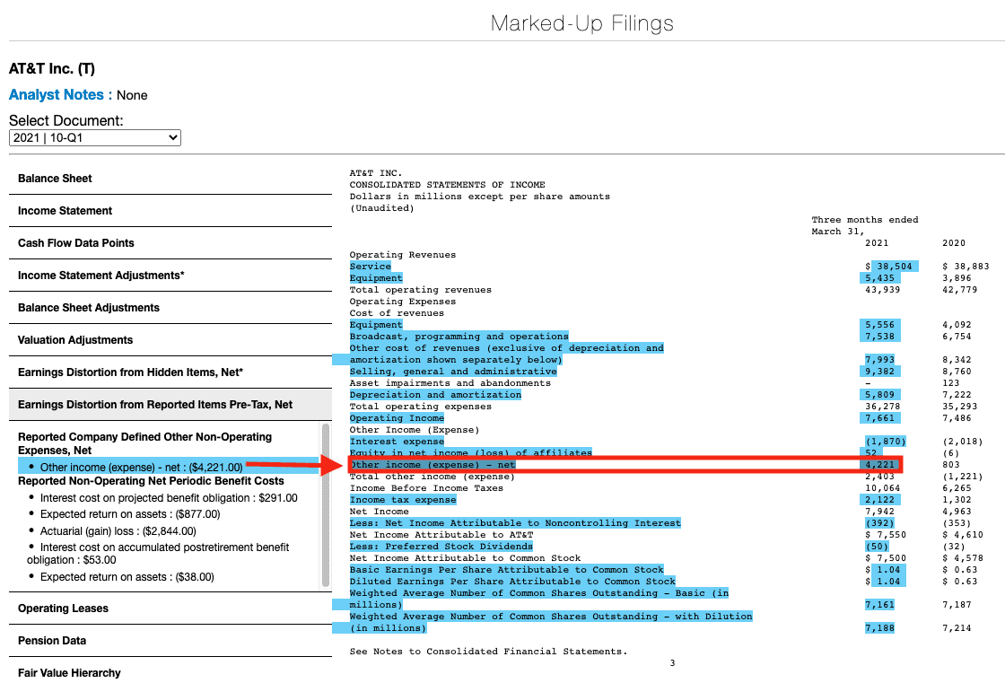The image size is (1005, 683).
Task: Expand the Balance Sheet section
Action: coord(170,179)
